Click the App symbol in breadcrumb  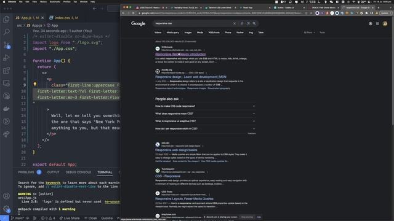(52, 26)
